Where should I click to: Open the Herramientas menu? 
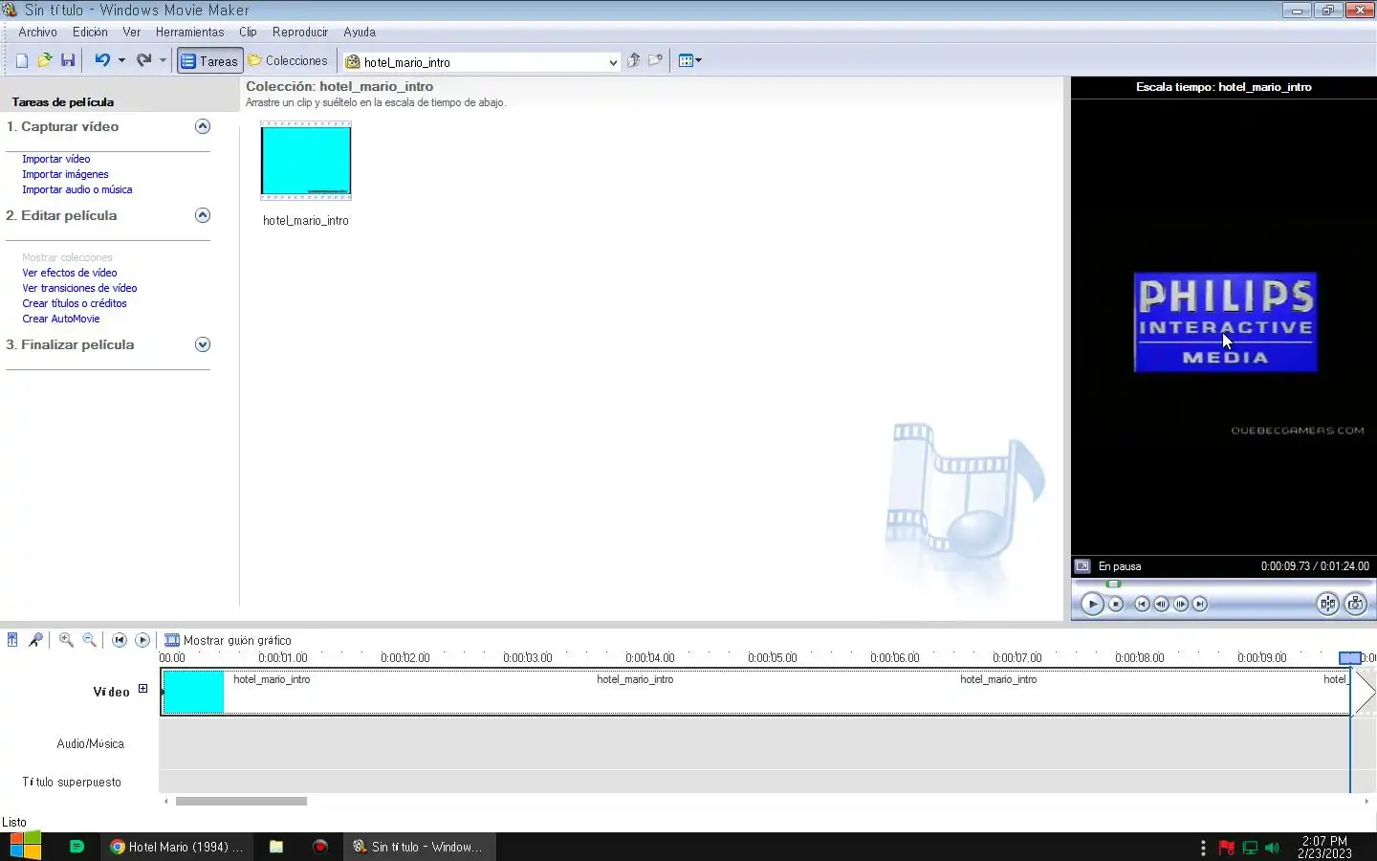(x=189, y=32)
